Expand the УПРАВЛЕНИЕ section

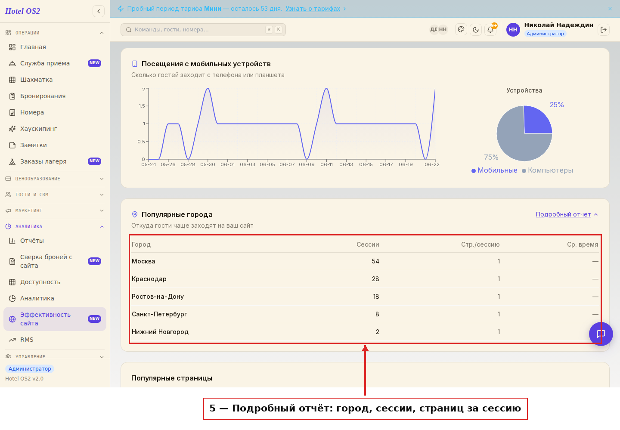click(55, 356)
